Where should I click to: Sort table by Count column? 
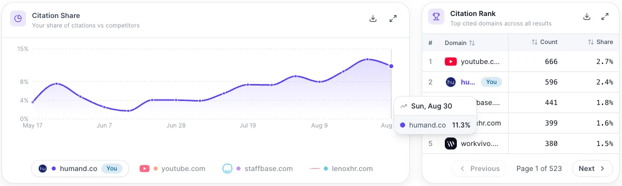(545, 42)
